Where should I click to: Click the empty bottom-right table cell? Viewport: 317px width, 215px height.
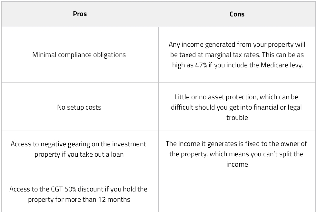coord(237,194)
